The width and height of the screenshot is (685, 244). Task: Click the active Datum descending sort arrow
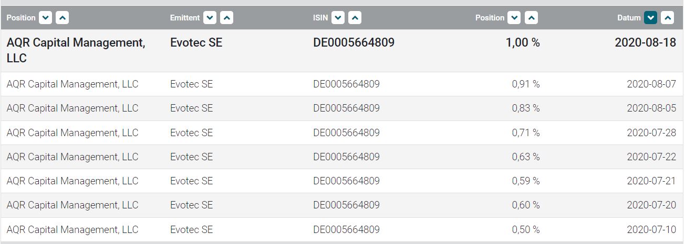pos(651,18)
